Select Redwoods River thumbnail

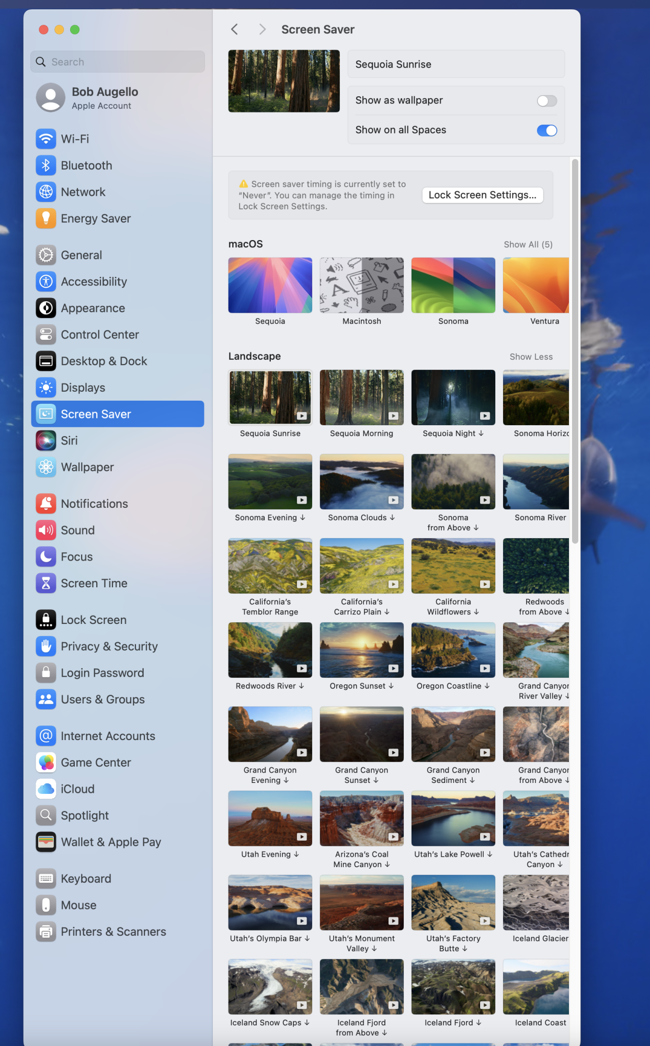click(270, 650)
